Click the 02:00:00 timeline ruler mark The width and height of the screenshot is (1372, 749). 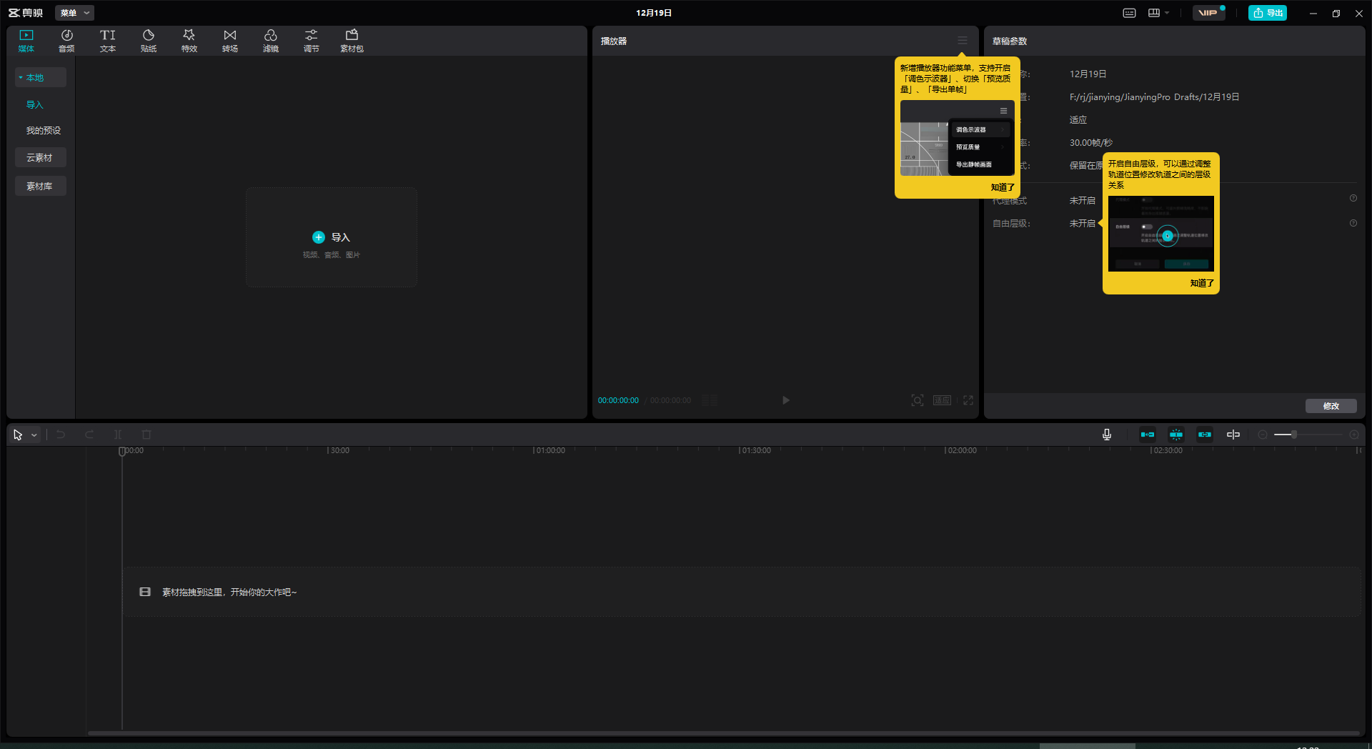point(960,450)
